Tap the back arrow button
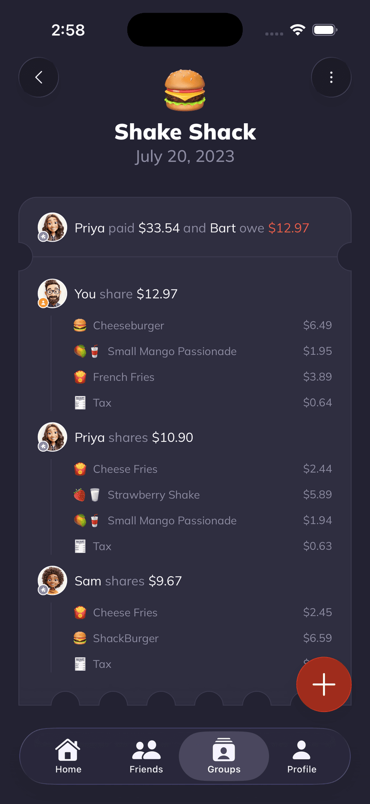The image size is (370, 804). 38,77
